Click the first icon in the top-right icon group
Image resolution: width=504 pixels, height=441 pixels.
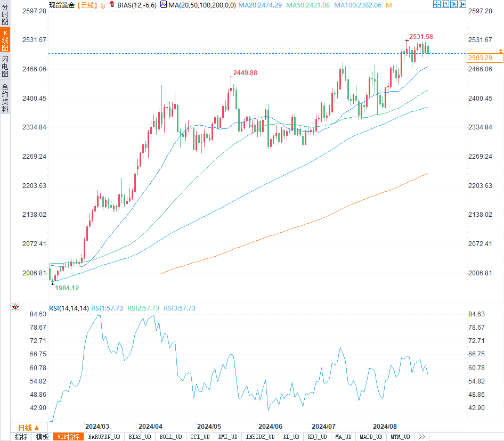(x=437, y=4)
